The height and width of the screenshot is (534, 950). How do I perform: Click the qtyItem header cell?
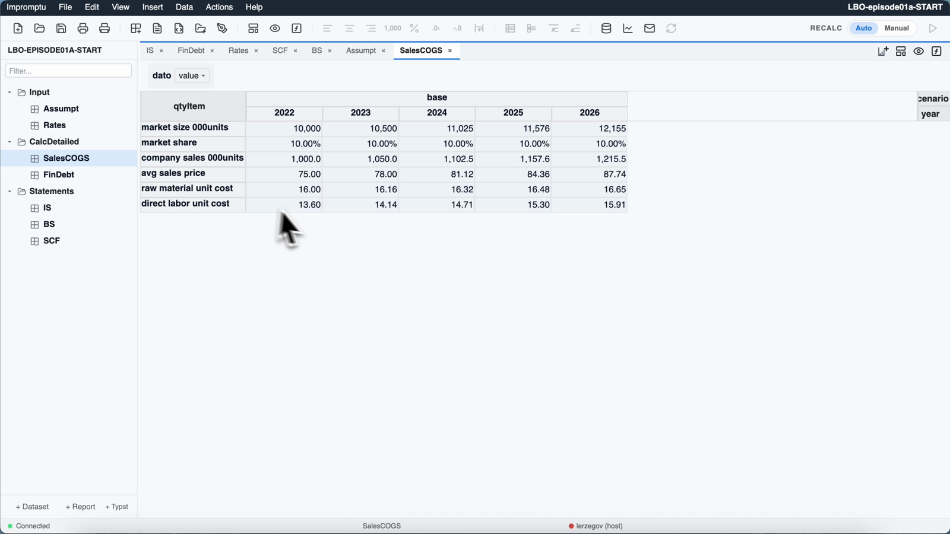point(193,107)
